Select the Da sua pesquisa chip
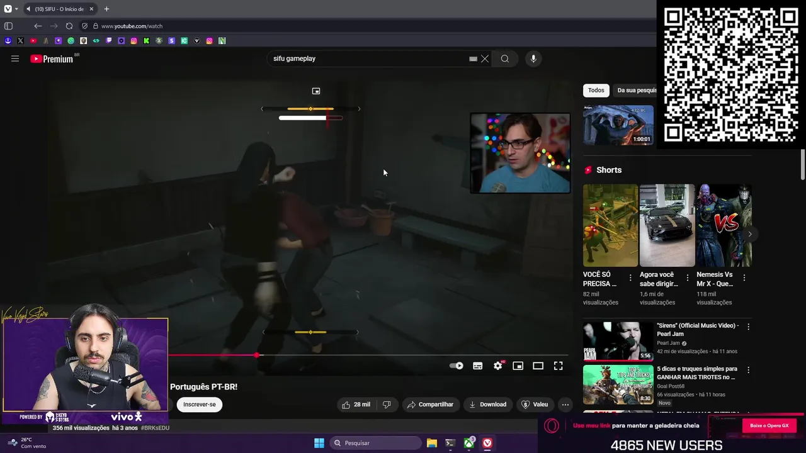 [636, 90]
